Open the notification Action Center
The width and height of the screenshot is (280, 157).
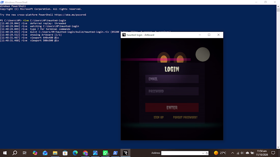pos(273,153)
